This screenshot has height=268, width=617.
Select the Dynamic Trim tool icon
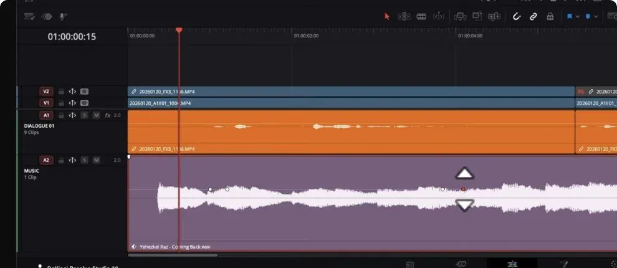pos(438,17)
